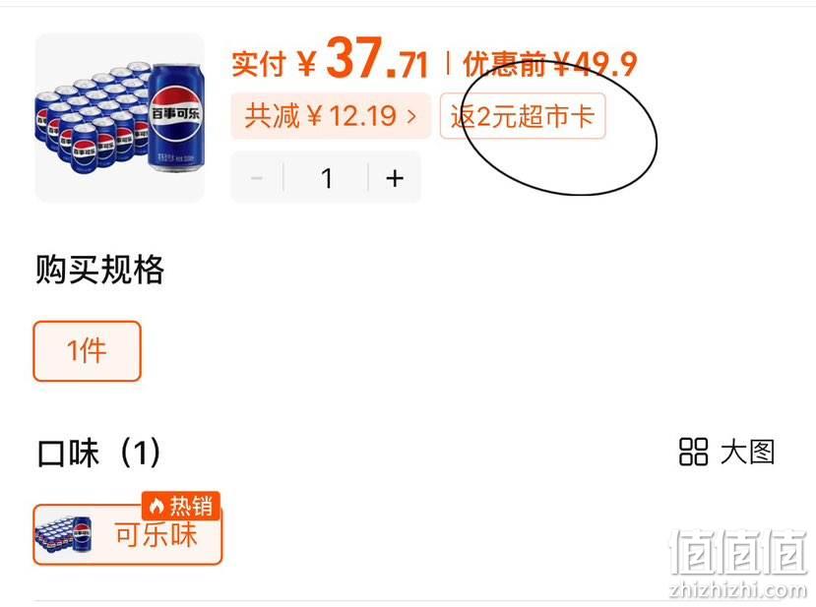Expand the arrow beside 共减 ¥12.19
Viewport: 816px width, 607px height.
[411, 115]
